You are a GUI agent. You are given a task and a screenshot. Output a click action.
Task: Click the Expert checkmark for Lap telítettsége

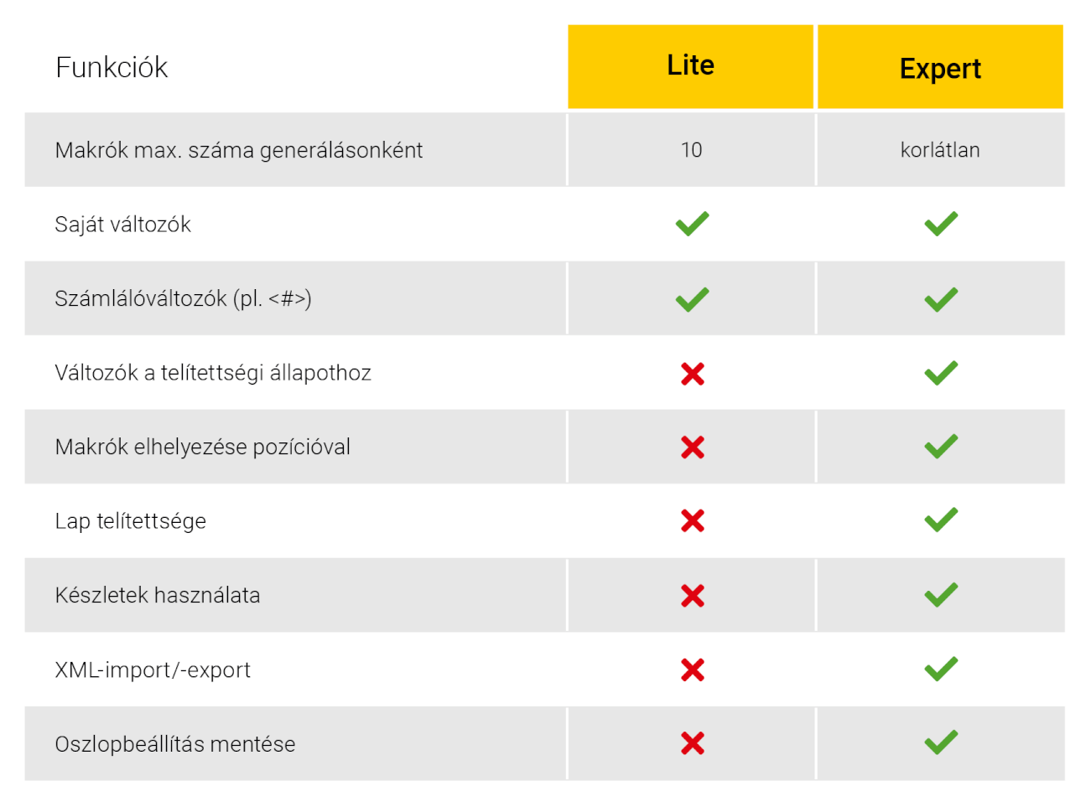point(941,520)
